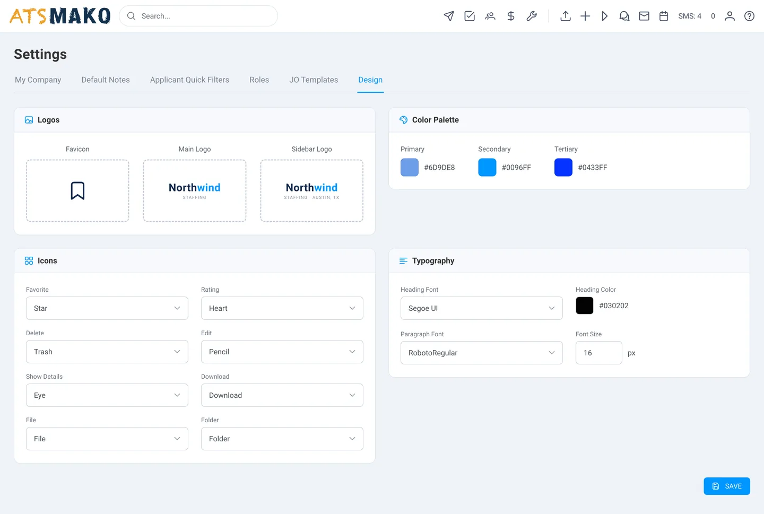This screenshot has height=514, width=764.
Task: Click the ATS MAKO logo
Action: coord(60,16)
